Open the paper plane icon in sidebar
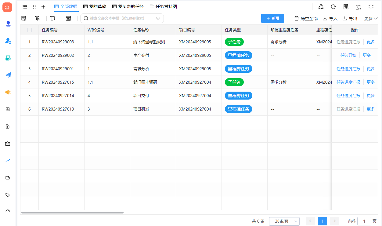The width and height of the screenshot is (382, 226). 8,75
